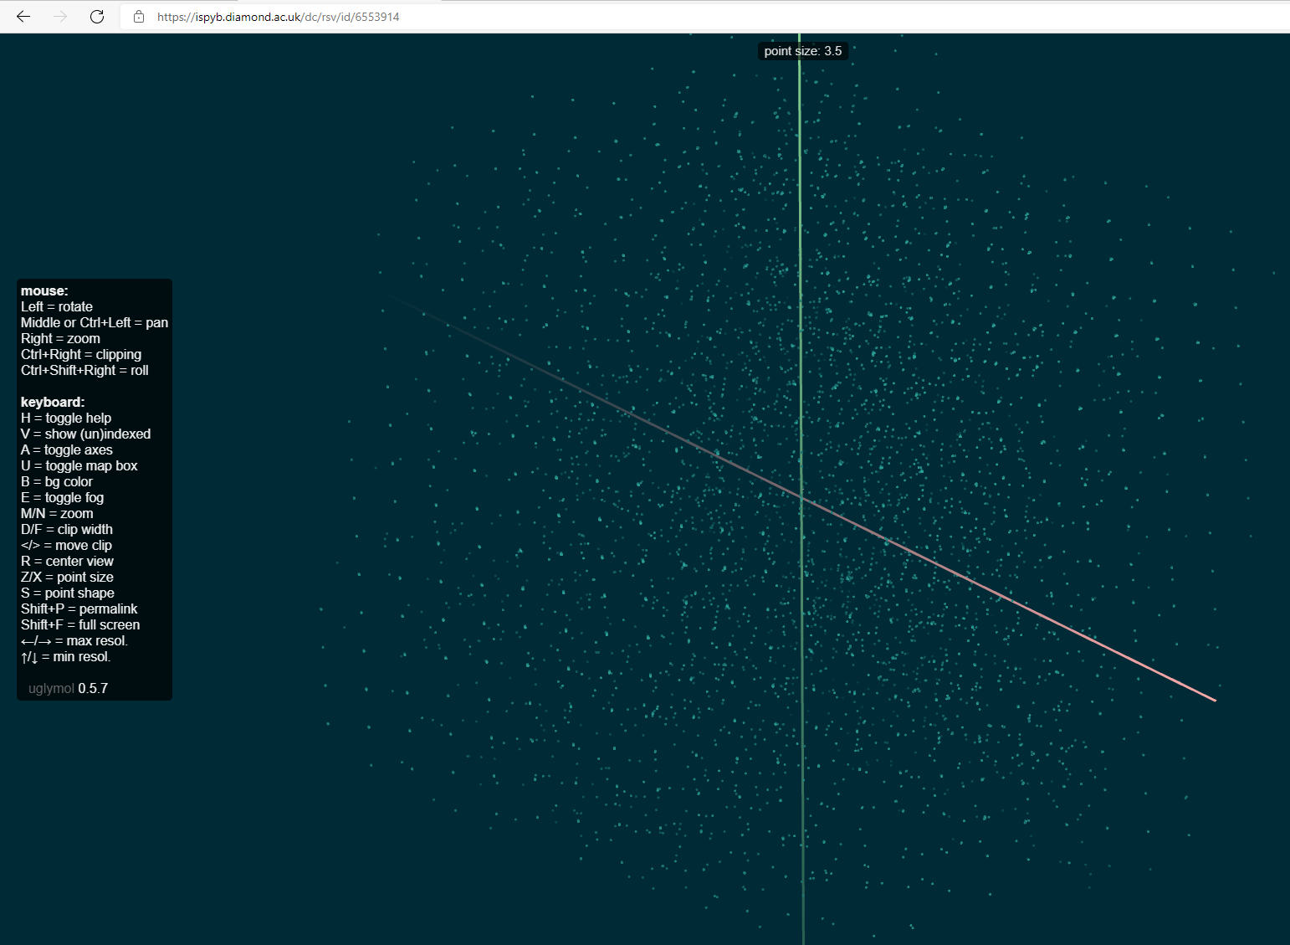Click the 'R = center view' line
The width and height of the screenshot is (1290, 945).
tap(67, 562)
